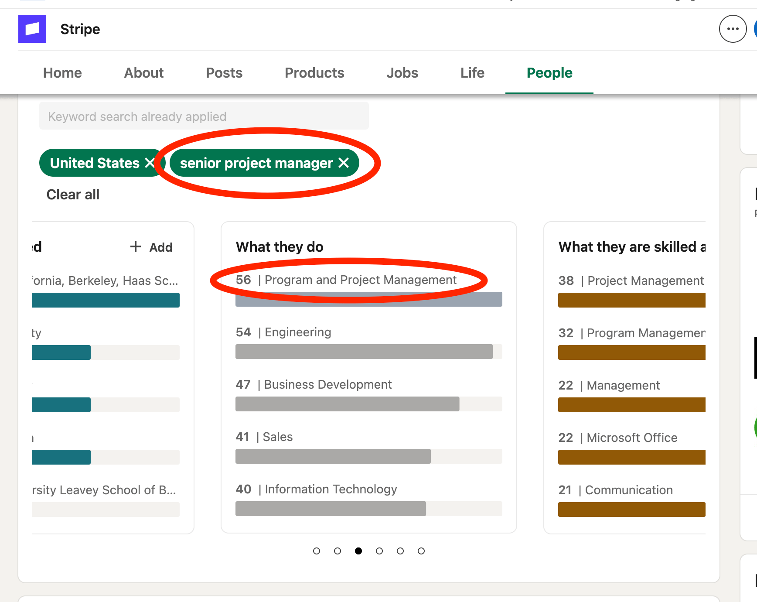Switch to the Jobs tab

coord(402,73)
